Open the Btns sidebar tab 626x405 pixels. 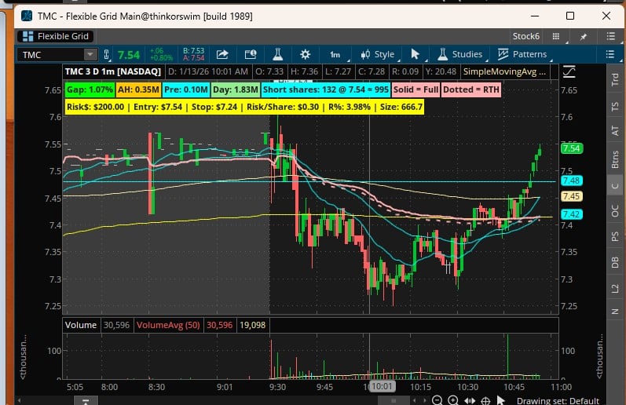pos(615,159)
